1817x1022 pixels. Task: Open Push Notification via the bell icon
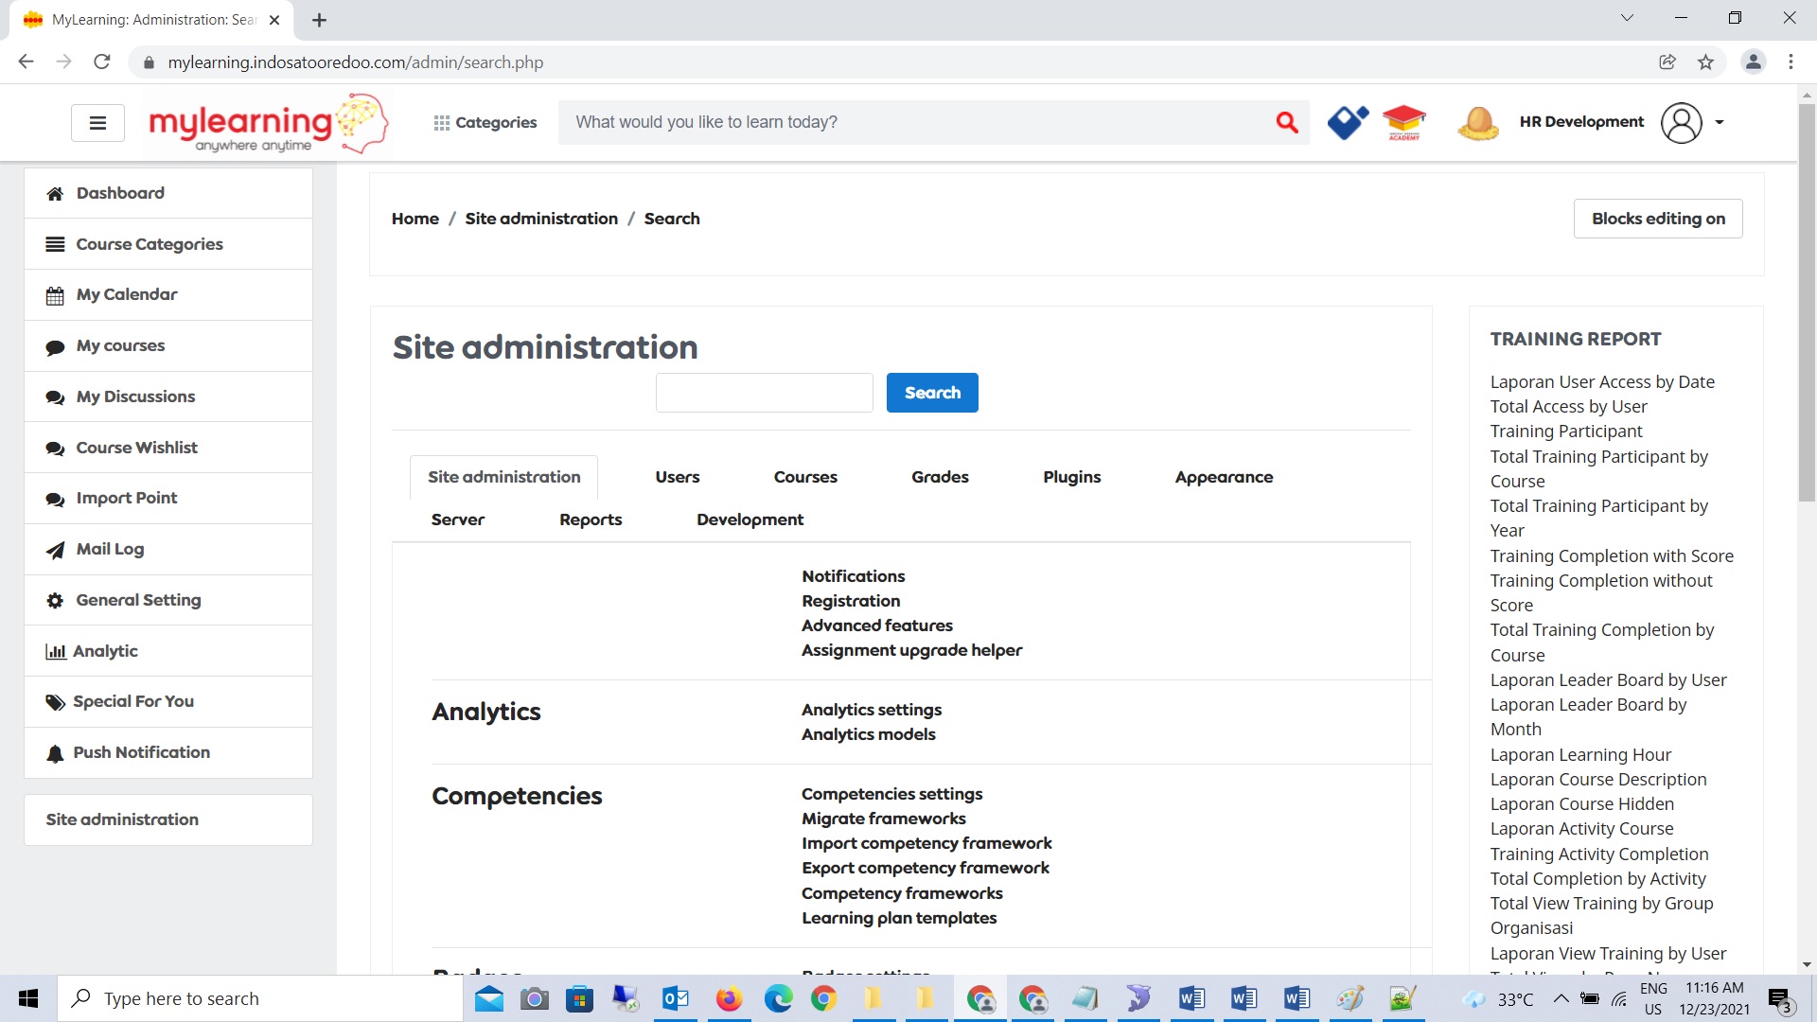[55, 752]
